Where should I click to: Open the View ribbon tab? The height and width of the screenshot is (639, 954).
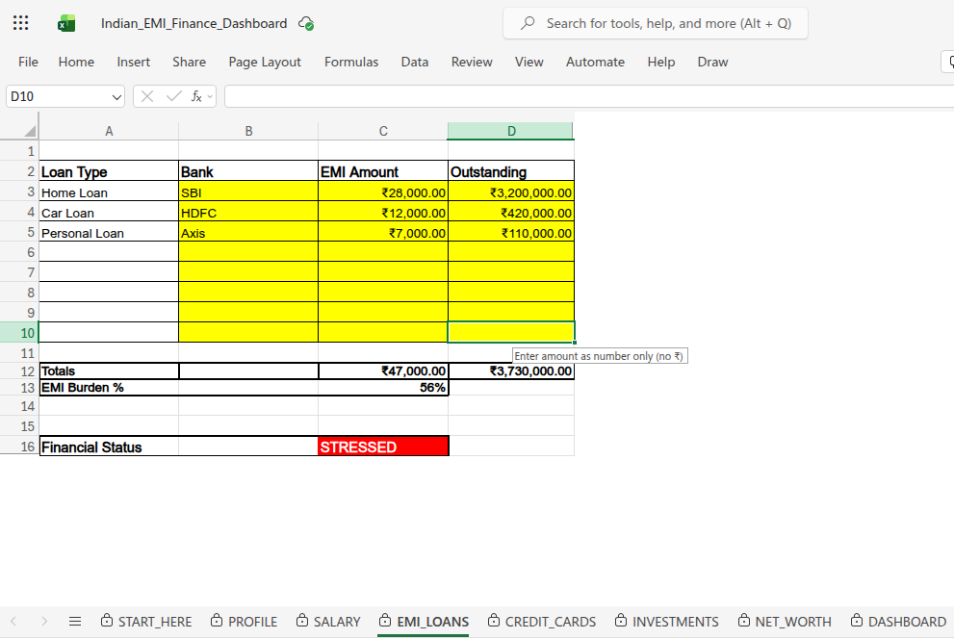click(x=529, y=62)
